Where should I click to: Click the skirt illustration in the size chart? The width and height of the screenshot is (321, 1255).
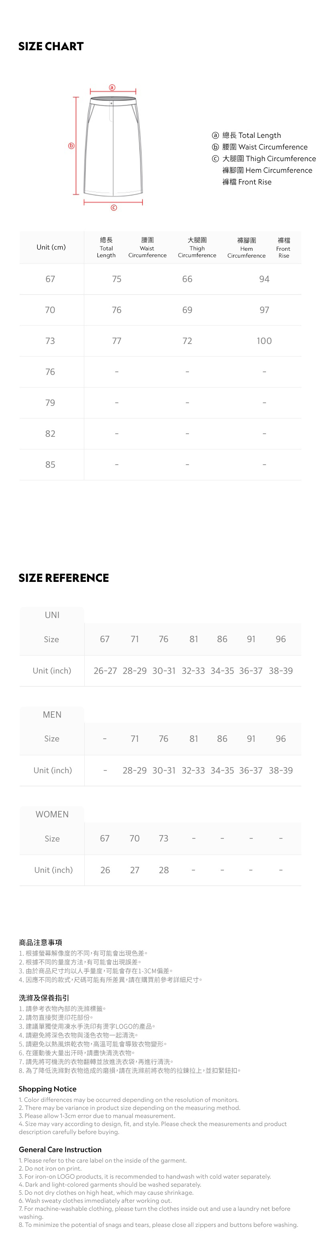coord(113,146)
